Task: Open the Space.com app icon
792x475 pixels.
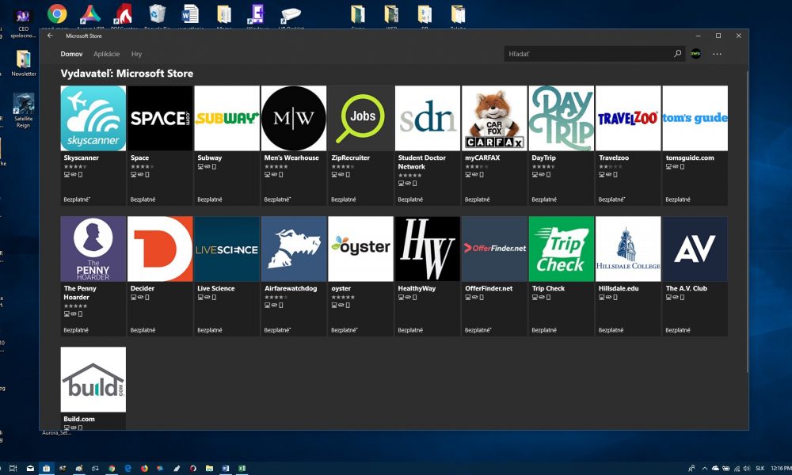Action: [160, 118]
